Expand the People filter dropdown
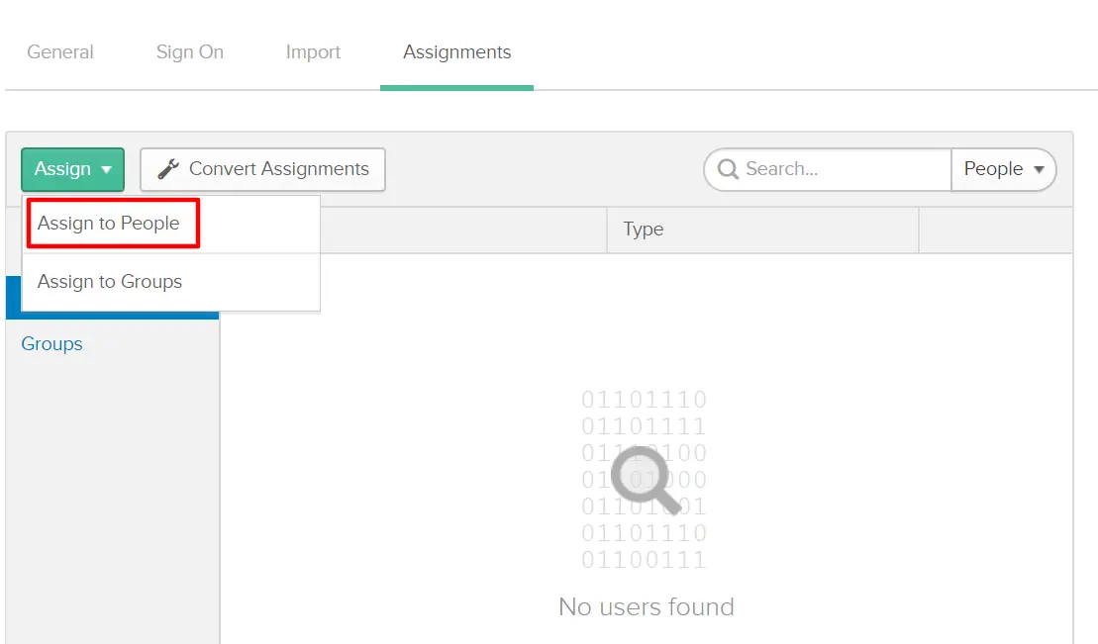 1004,169
